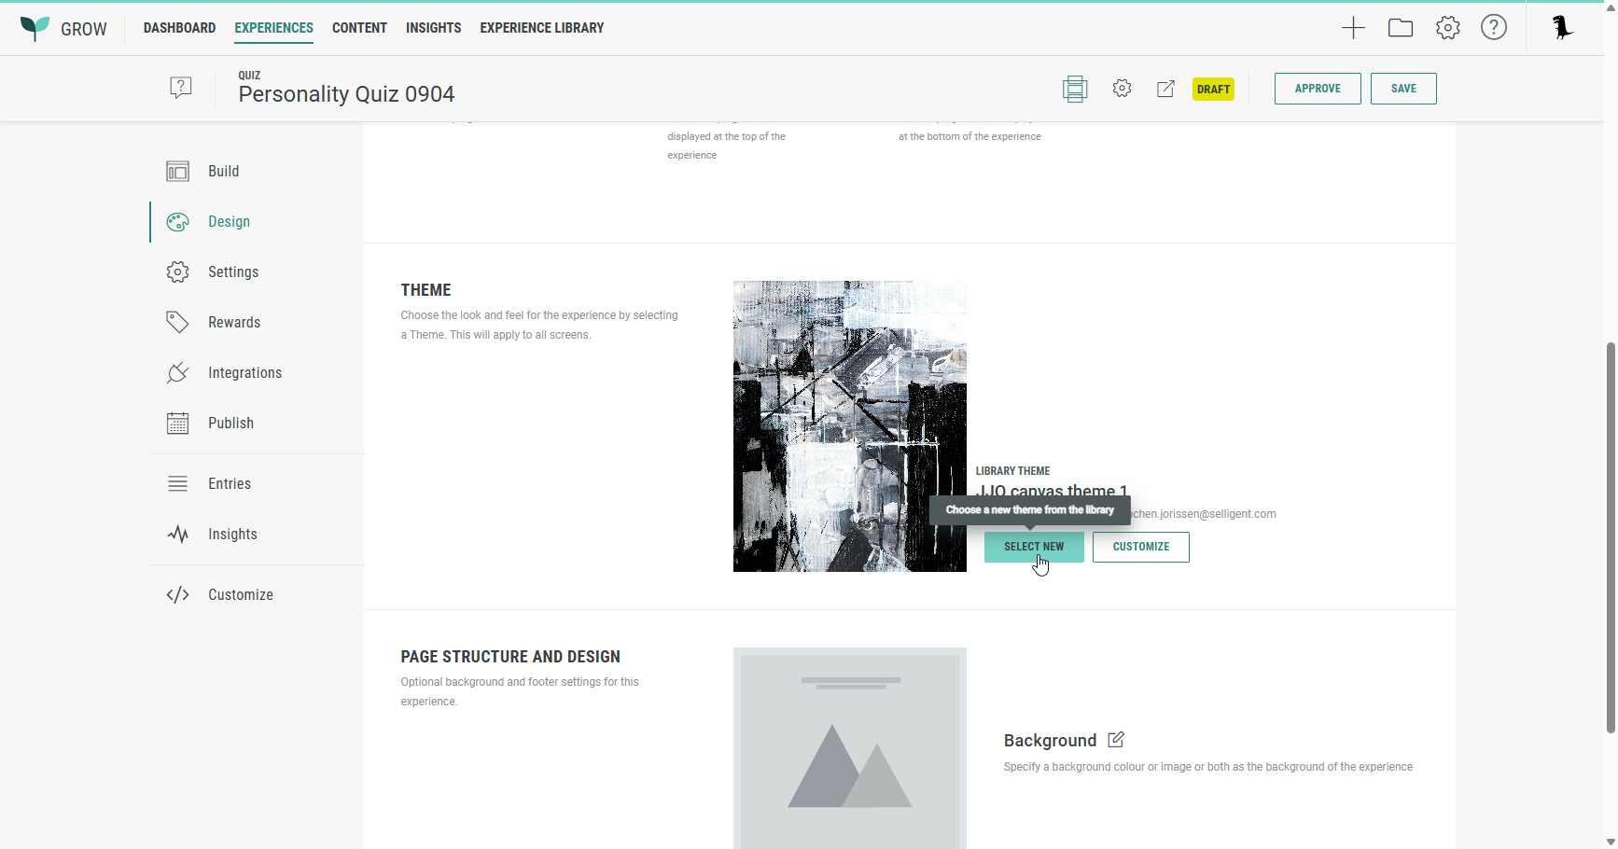Select the Design palette icon
This screenshot has height=849, width=1618.
point(177,222)
